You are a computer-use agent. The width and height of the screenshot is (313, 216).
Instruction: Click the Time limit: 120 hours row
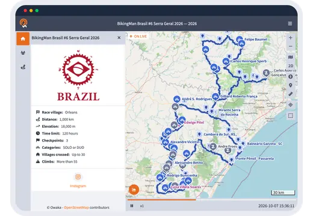coord(57,133)
